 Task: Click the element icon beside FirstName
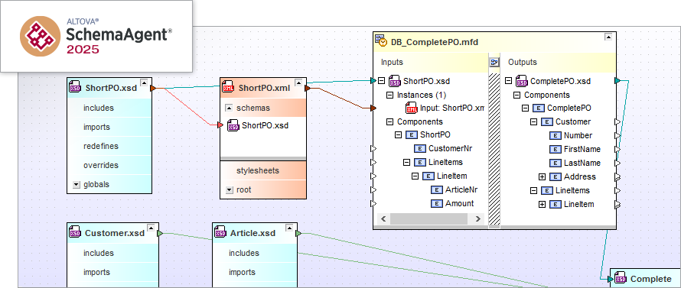[x=555, y=149]
